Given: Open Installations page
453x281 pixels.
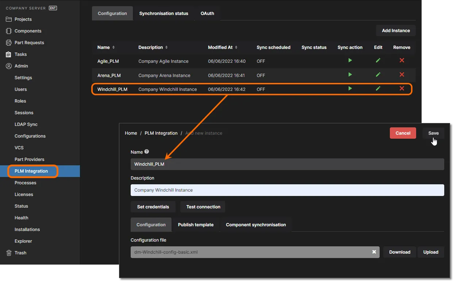Looking at the screenshot, I should (x=27, y=230).
